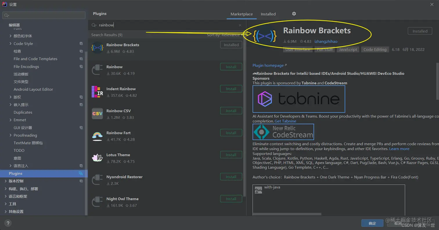Click the Rainbow CSV plugin icon
This screenshot has width=439, height=230.
(x=97, y=114)
